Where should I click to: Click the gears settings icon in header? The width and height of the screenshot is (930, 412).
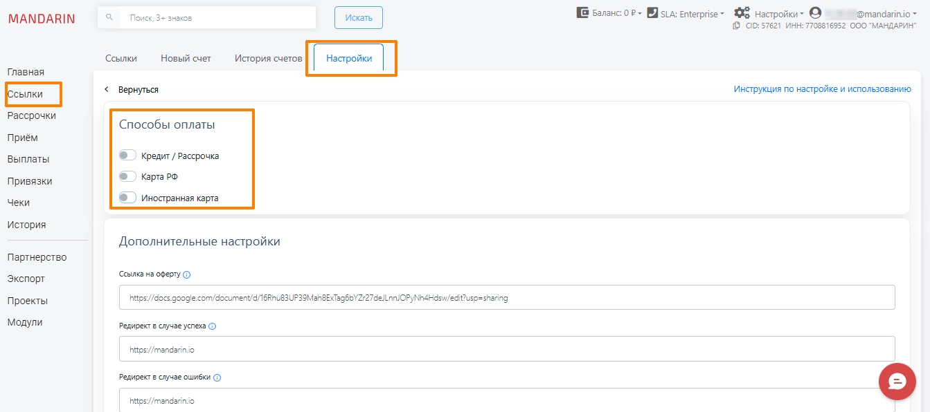click(742, 13)
